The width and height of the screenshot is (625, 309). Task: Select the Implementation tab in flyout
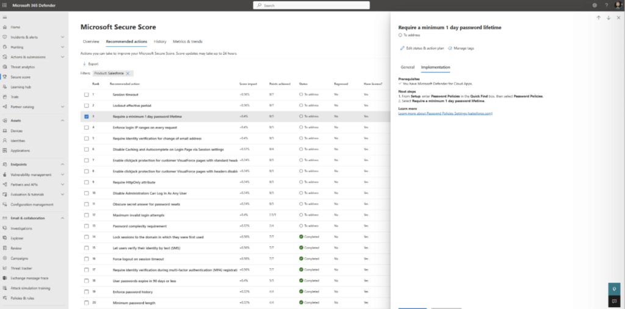pos(435,67)
